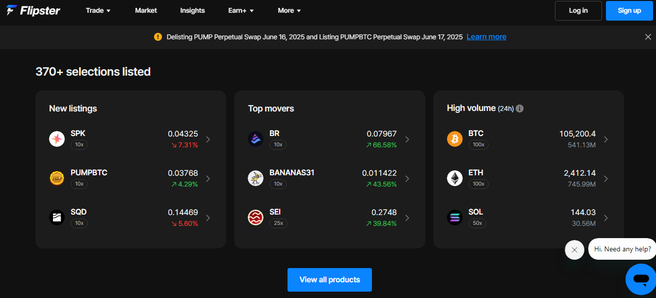Click the High volume info icon
The height and width of the screenshot is (298, 656).
tap(520, 108)
